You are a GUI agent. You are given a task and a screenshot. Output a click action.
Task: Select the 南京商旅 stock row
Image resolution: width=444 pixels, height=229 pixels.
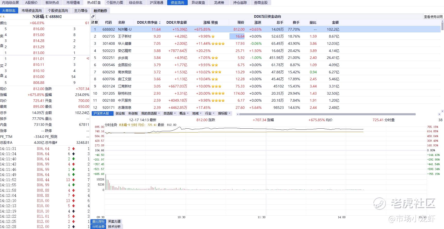pos(266,72)
